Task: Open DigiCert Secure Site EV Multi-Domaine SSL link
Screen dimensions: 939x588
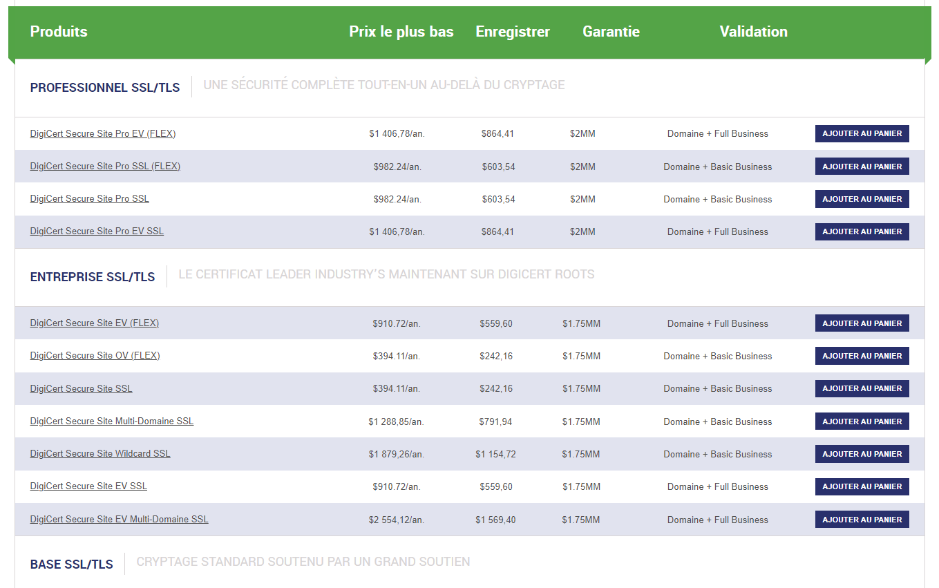Action: click(x=120, y=519)
